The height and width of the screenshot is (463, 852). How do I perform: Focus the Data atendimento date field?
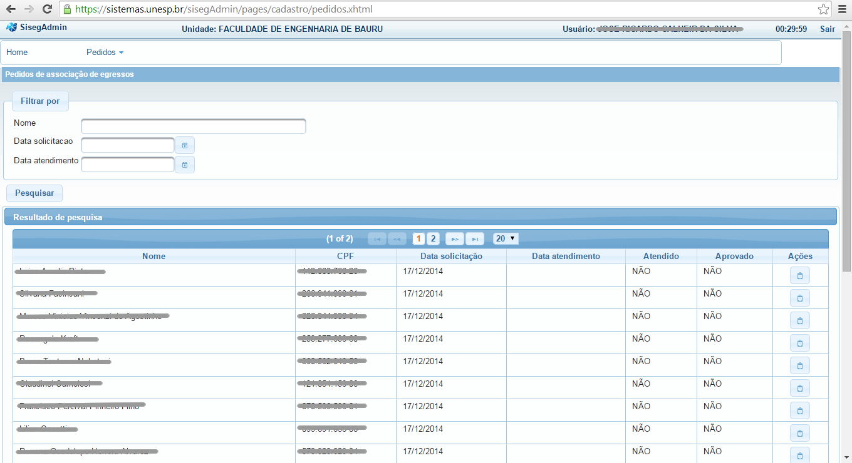128,165
